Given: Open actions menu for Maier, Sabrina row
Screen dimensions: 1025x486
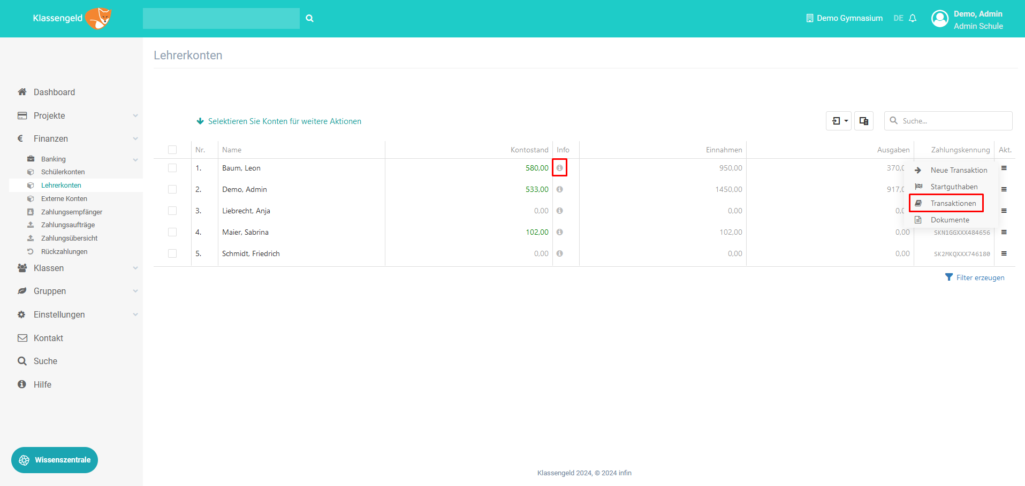Looking at the screenshot, I should point(1004,232).
